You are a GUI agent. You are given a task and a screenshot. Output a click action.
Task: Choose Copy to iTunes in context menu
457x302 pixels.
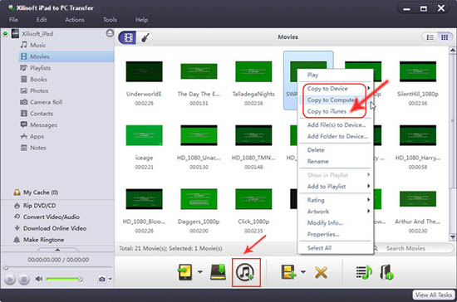[x=327, y=111]
